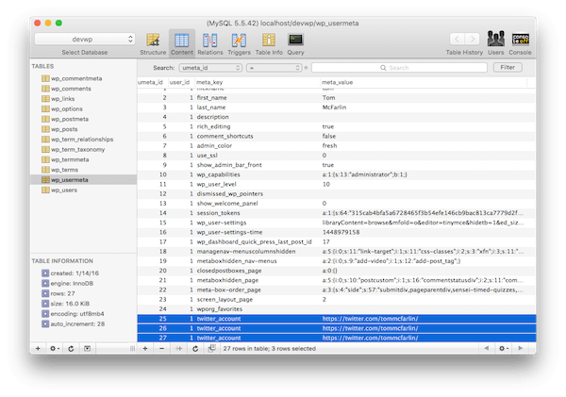The width and height of the screenshot is (566, 397).
Task: Delete selected rows with minus icon
Action: click(161, 348)
